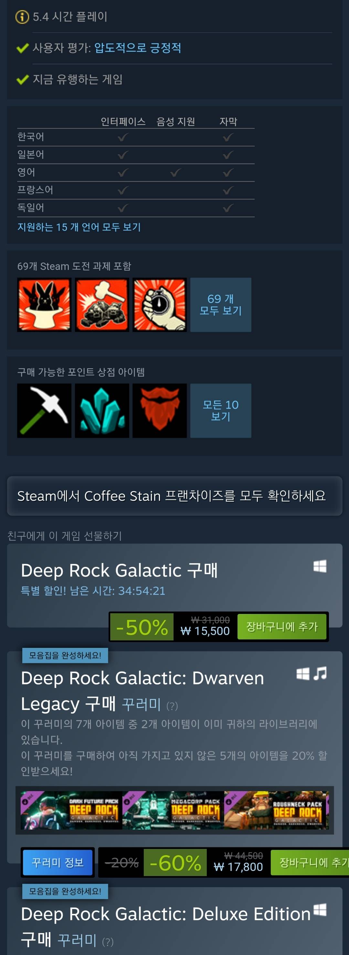Open the MegaCorp Pack DLC thumbnail
This screenshot has width=349, height=955.
click(x=173, y=810)
